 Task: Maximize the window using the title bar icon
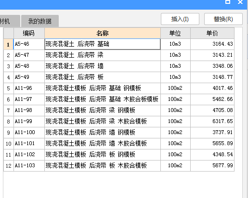coord(228,2)
